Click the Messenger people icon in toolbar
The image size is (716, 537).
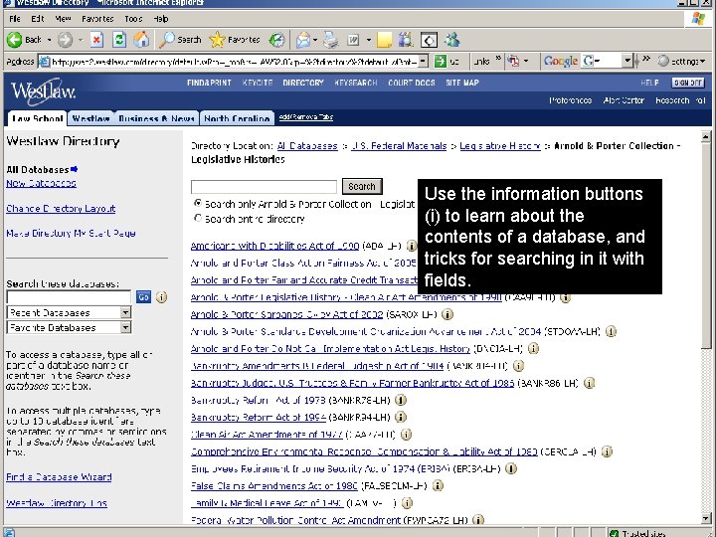[452, 40]
